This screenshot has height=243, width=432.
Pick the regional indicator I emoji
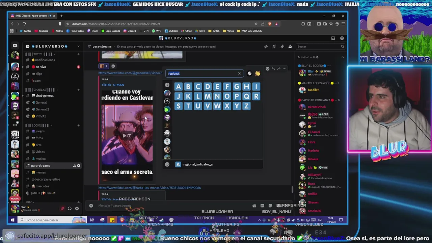(x=256, y=87)
